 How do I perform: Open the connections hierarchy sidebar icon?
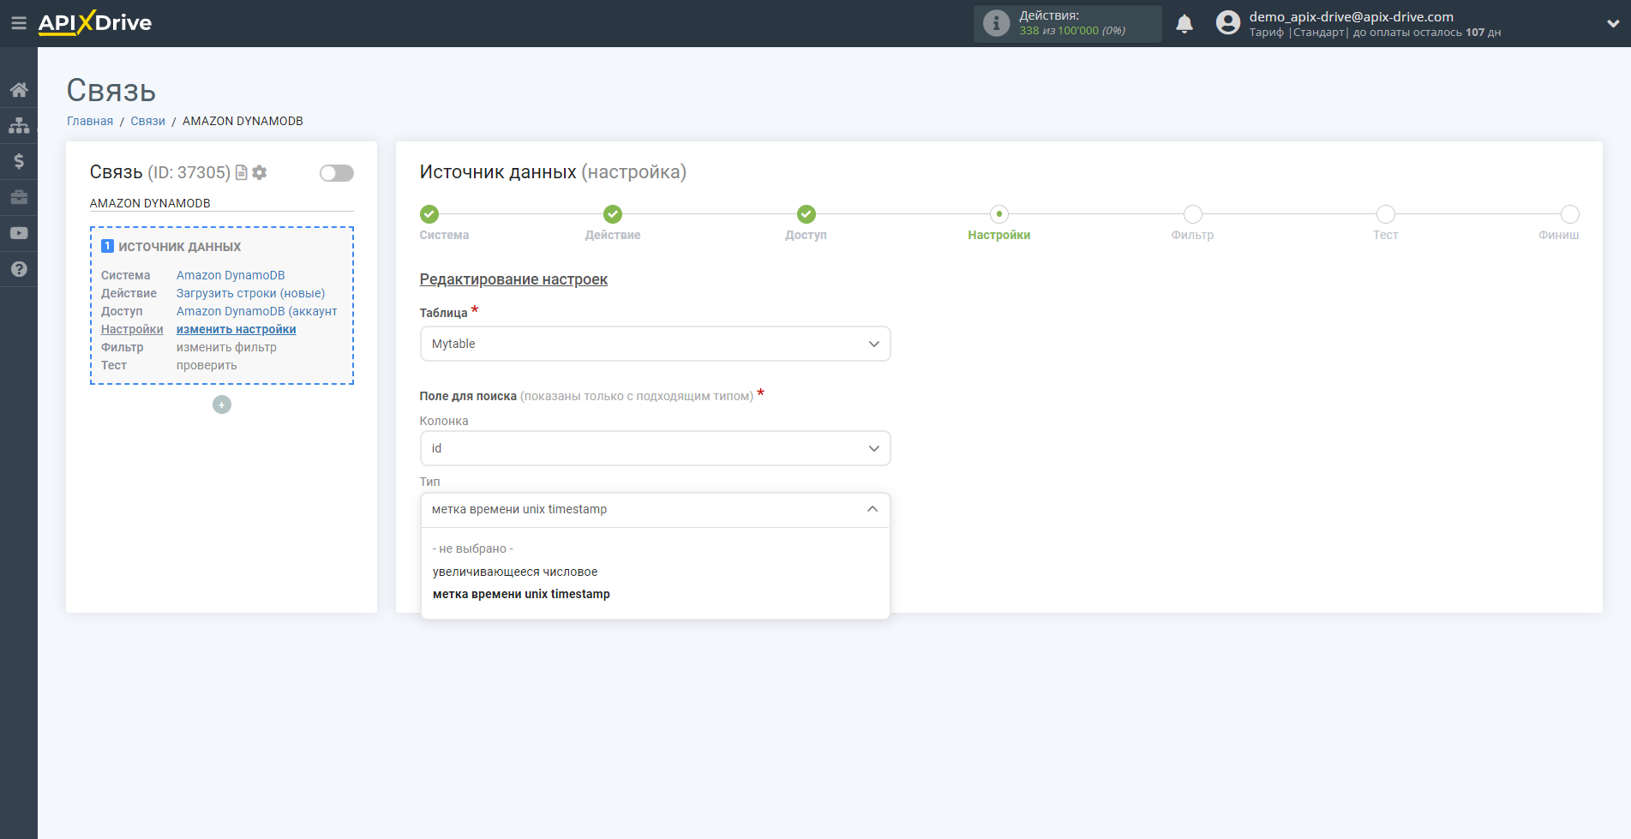pyautogui.click(x=19, y=126)
